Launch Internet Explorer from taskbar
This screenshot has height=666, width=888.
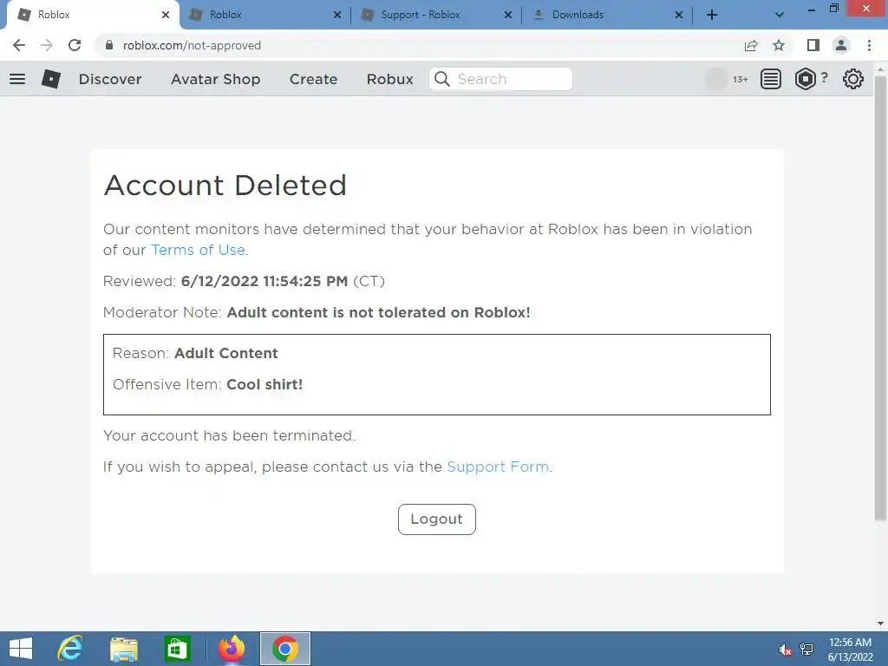click(x=70, y=649)
